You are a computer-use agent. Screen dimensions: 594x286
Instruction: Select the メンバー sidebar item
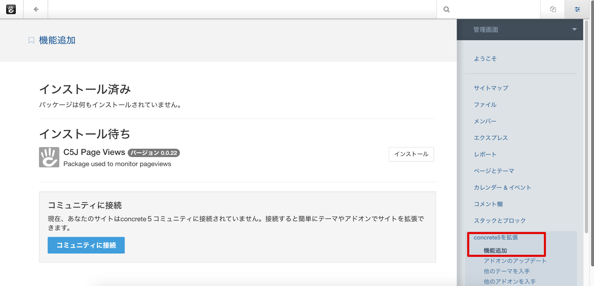(x=485, y=121)
